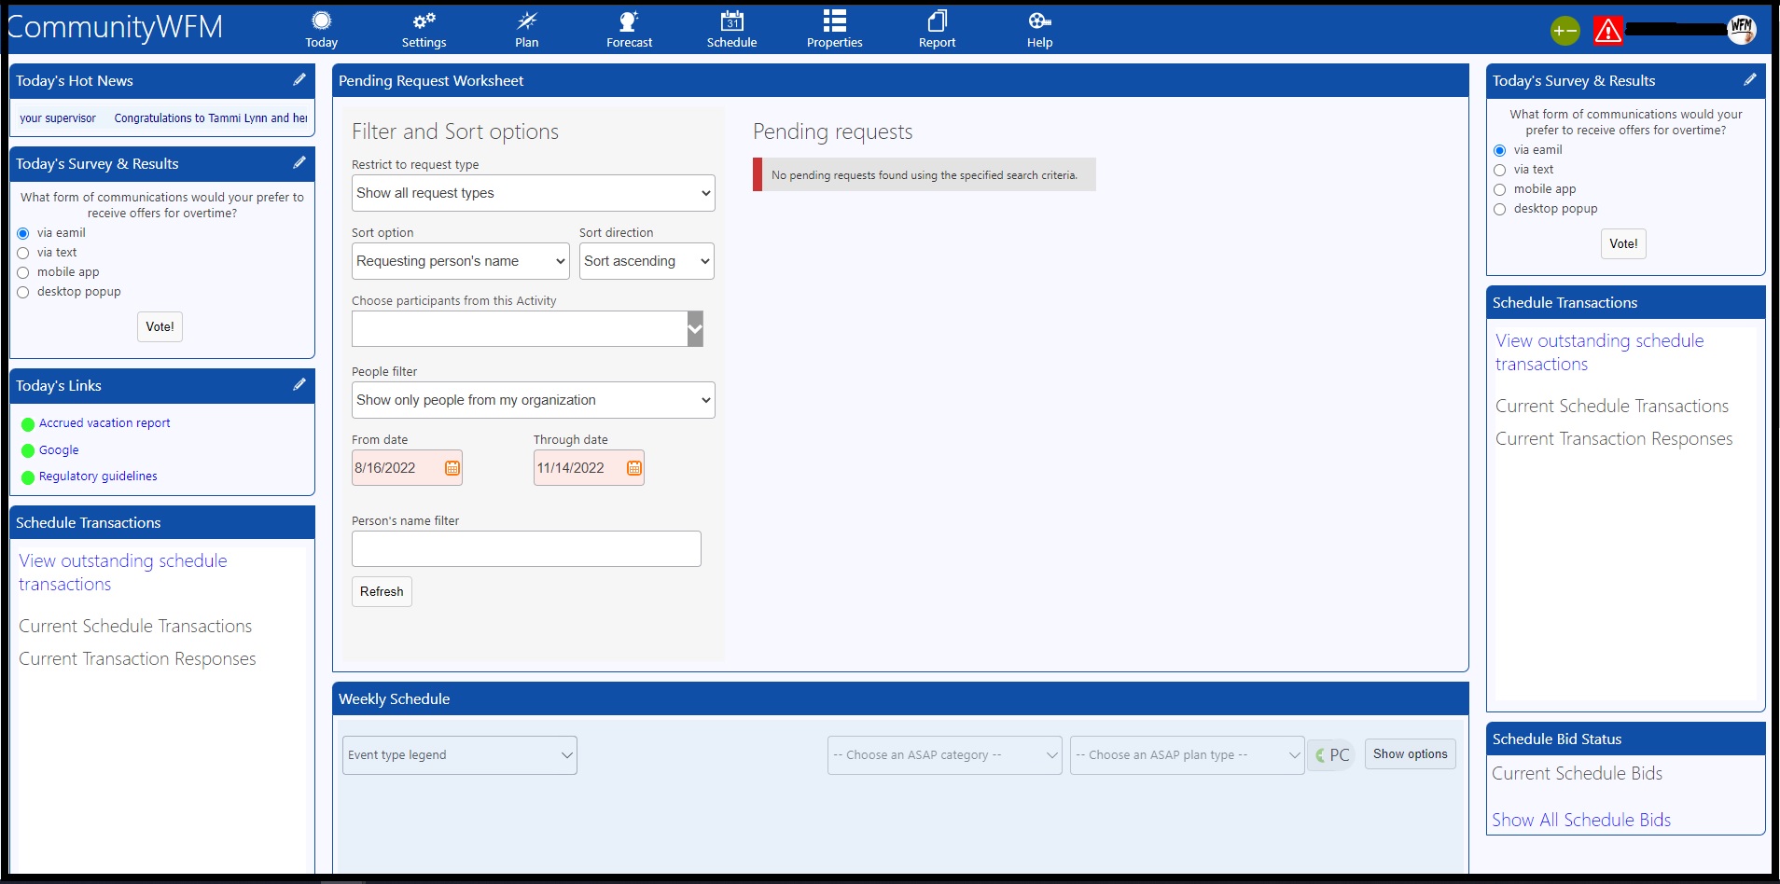Click the Show All Schedule Bids link
This screenshot has width=1780, height=884.
pyautogui.click(x=1581, y=820)
